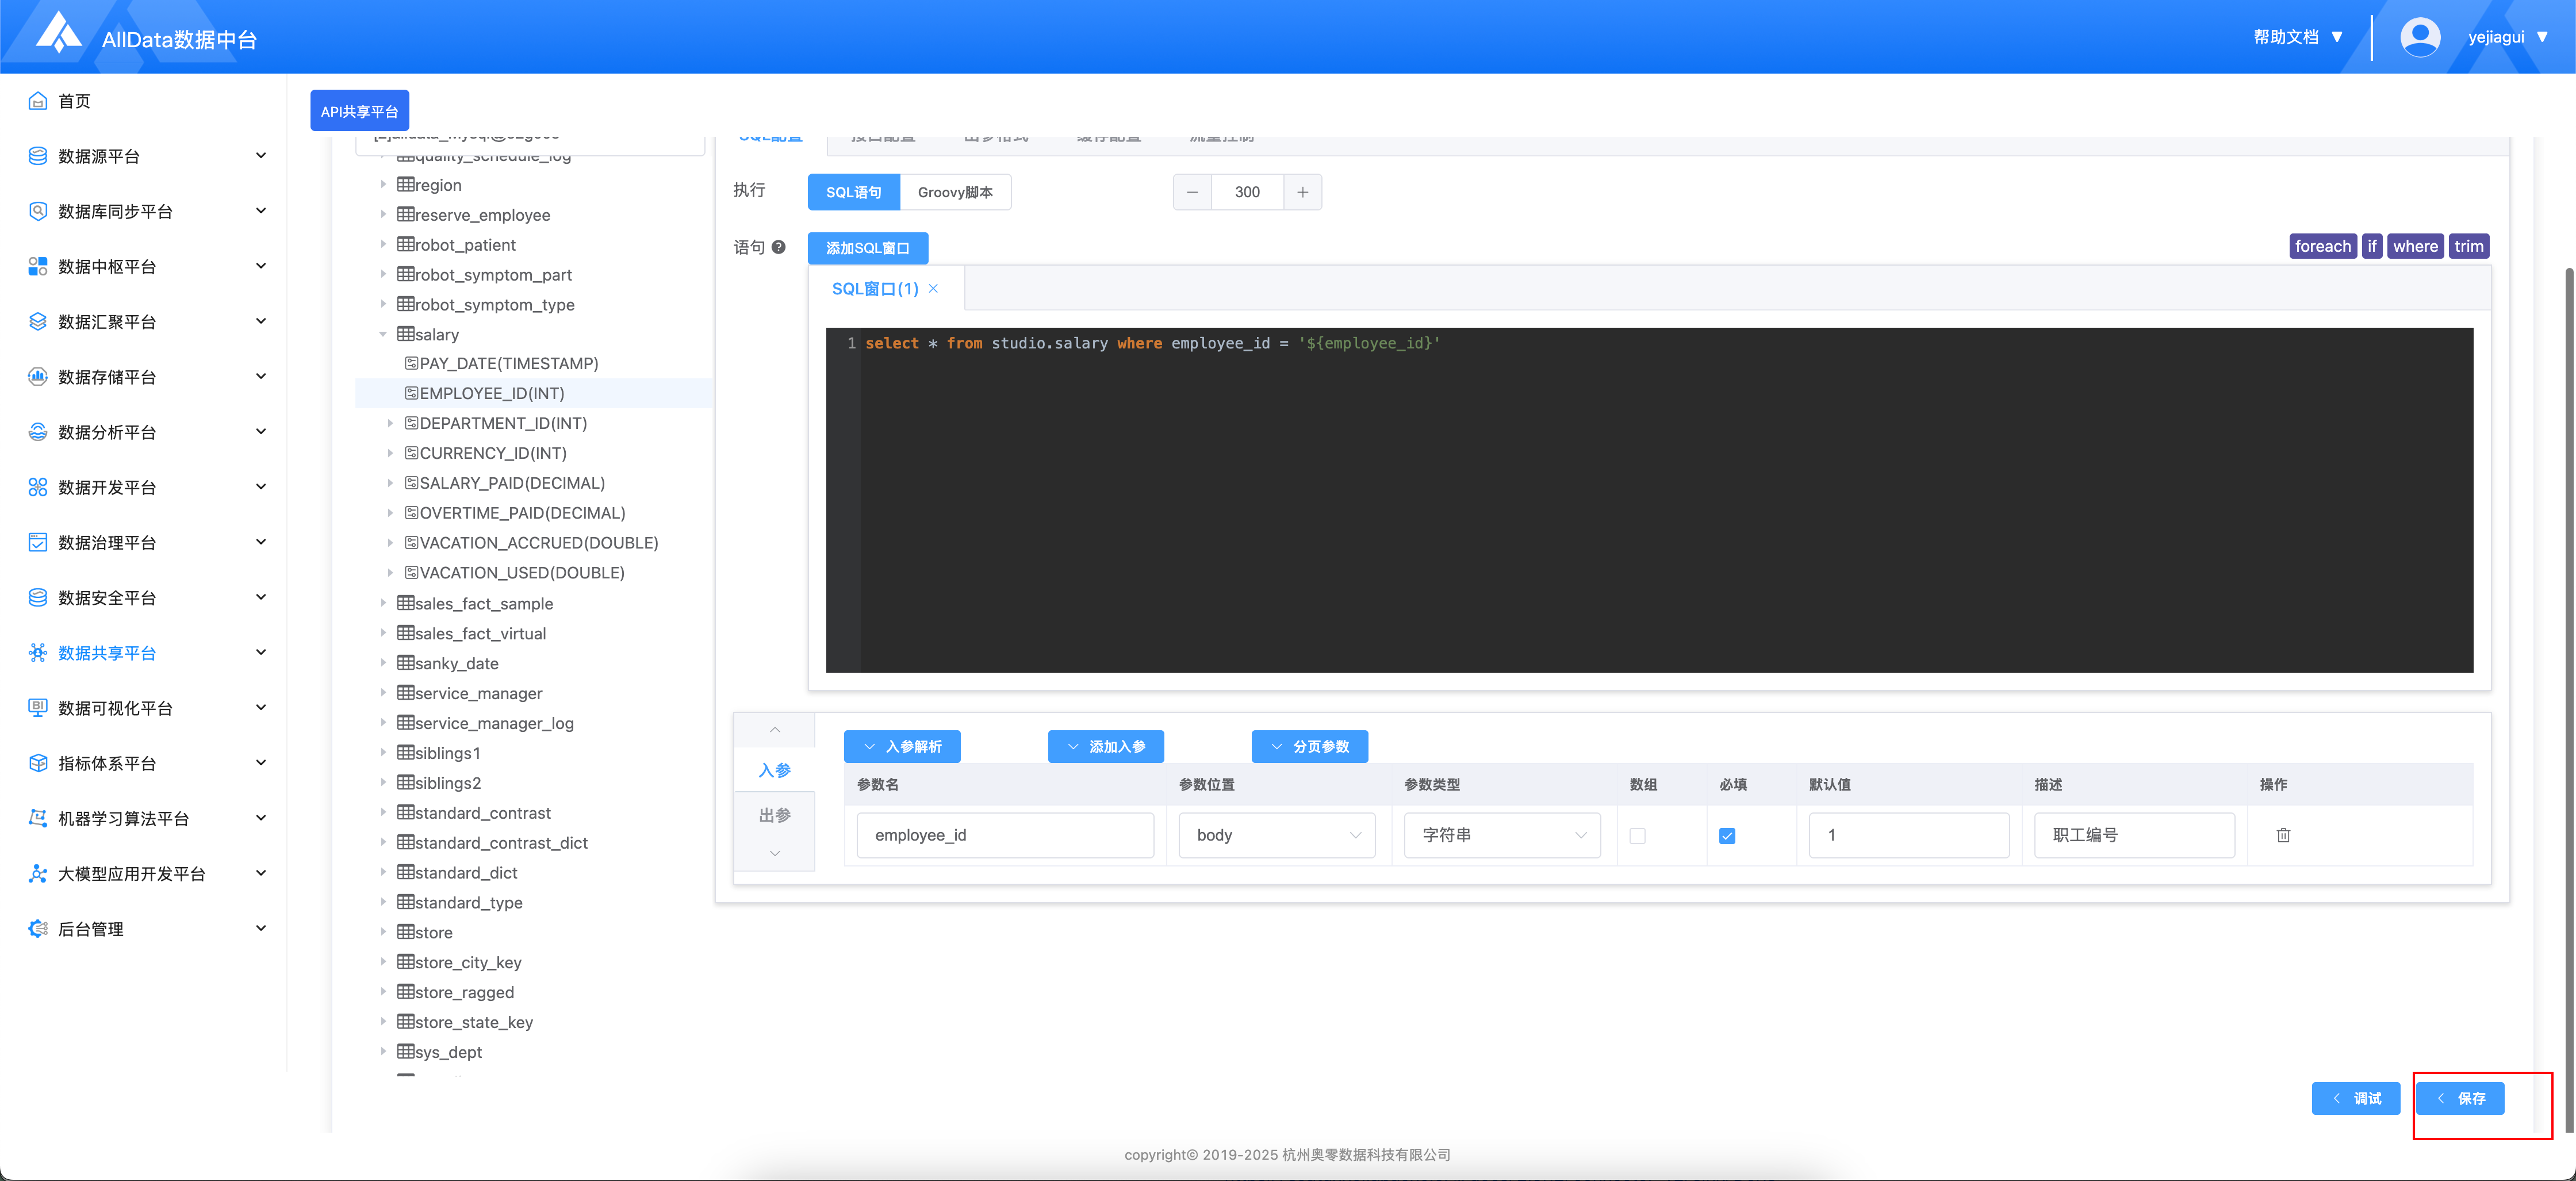2576x1181 pixels.
Task: Switch to the 出参 tab
Action: [x=774, y=815]
